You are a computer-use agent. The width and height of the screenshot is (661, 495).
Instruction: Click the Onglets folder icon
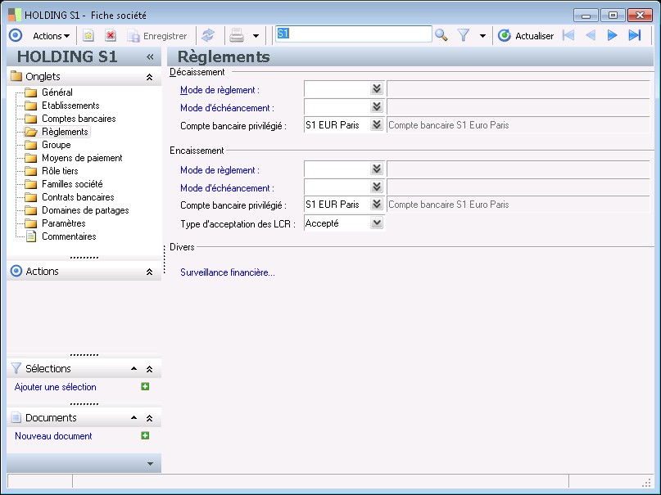coord(16,76)
